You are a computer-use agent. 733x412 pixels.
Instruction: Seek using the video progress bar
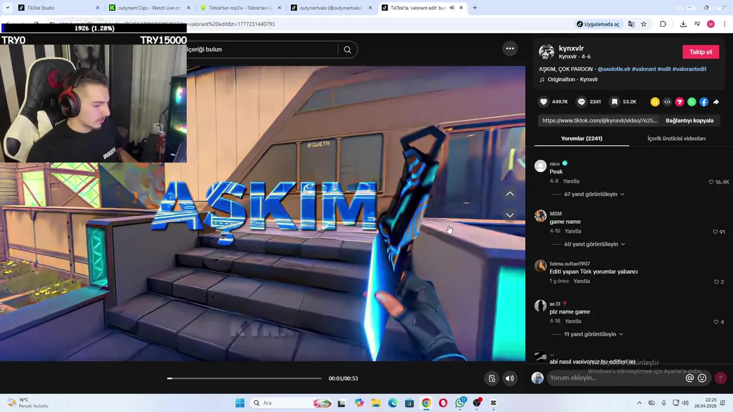coord(245,378)
